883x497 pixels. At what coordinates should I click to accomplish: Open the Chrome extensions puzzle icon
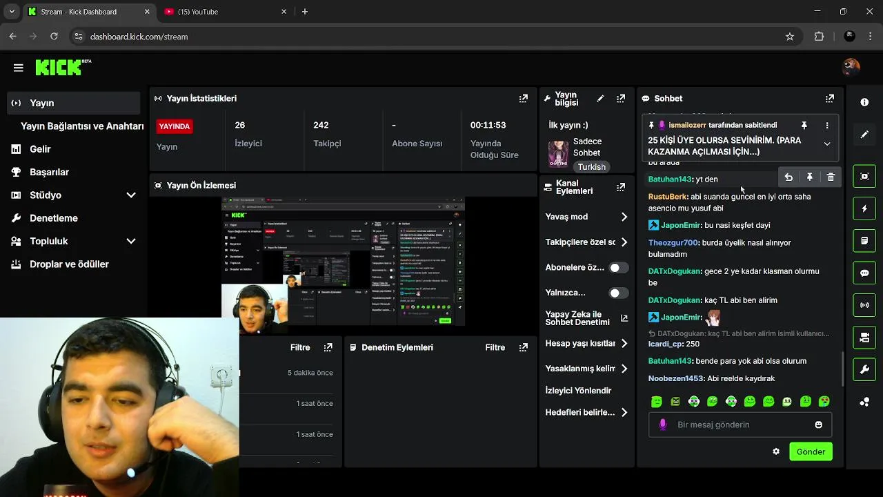point(819,37)
